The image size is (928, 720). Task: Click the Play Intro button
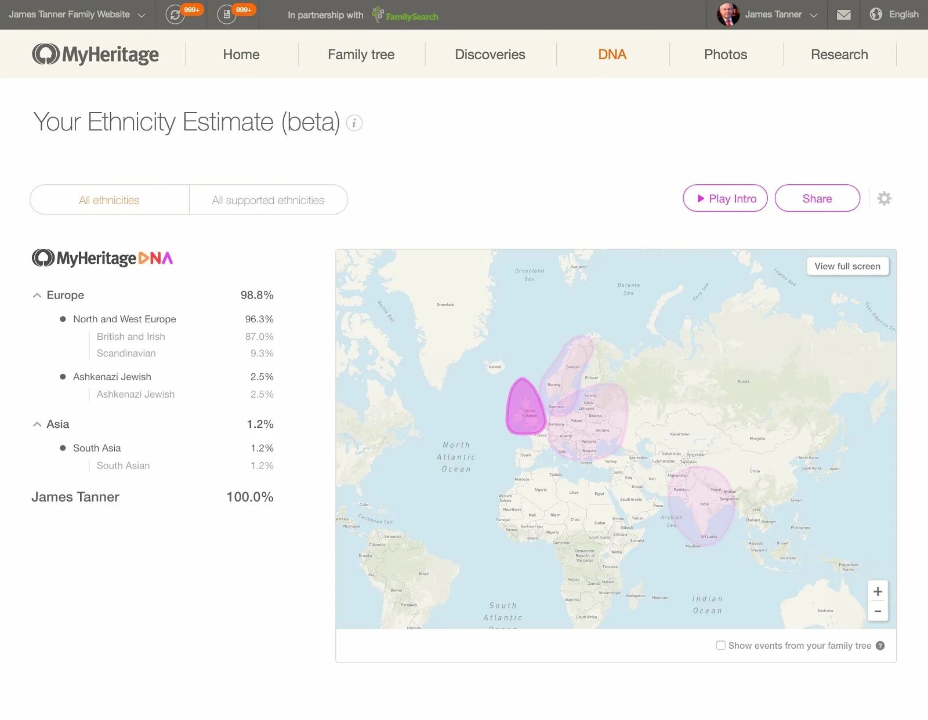point(726,198)
